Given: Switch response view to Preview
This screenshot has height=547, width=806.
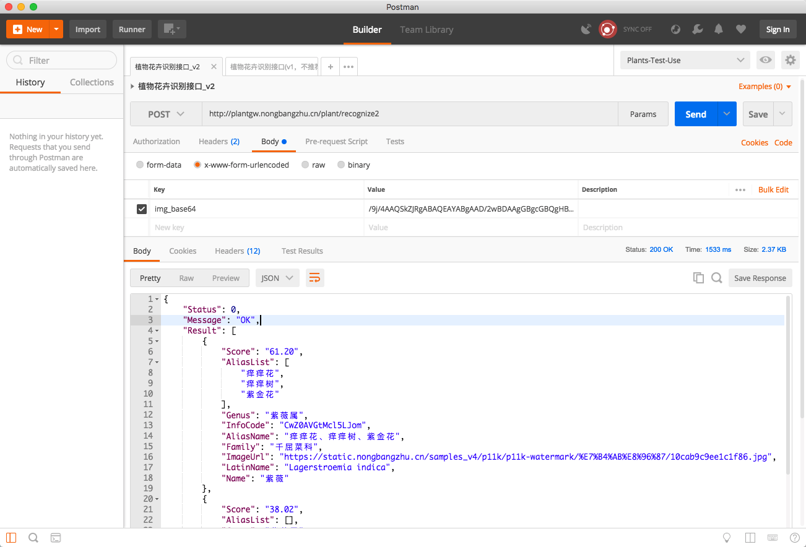Looking at the screenshot, I should click(x=226, y=278).
